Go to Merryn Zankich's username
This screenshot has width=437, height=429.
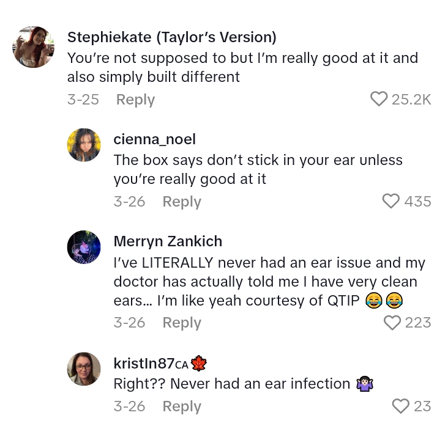coord(168,241)
